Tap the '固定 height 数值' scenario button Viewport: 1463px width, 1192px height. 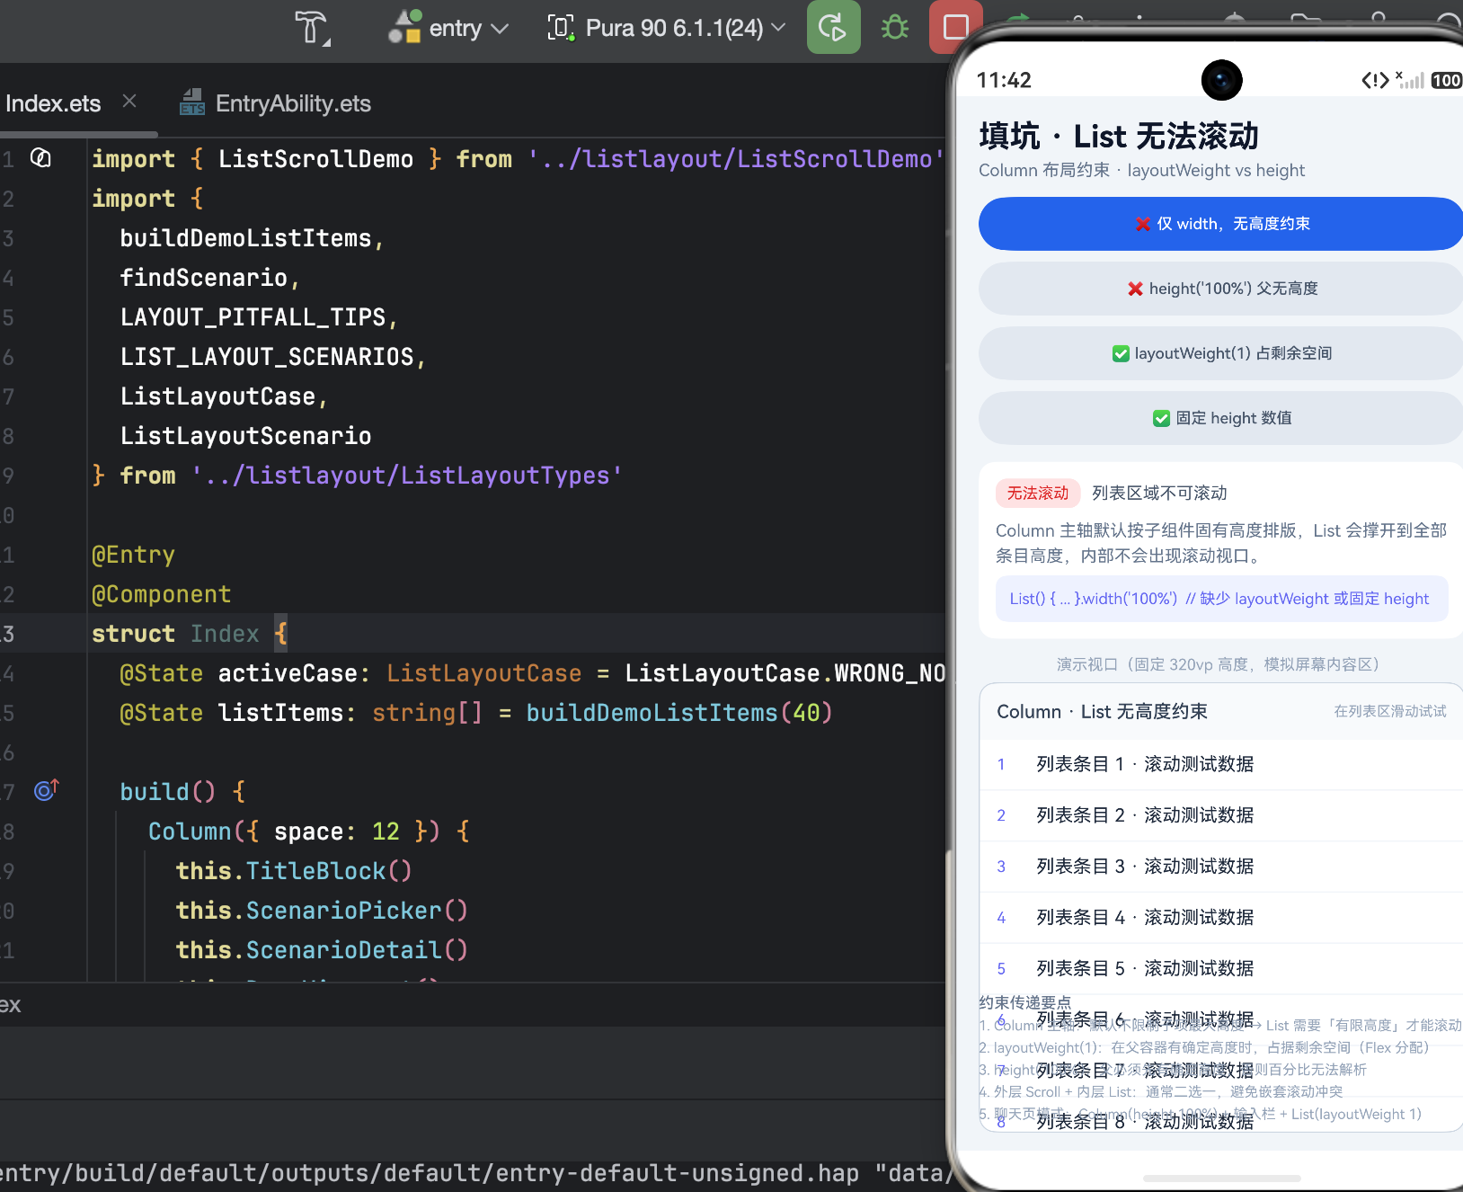tap(1220, 418)
